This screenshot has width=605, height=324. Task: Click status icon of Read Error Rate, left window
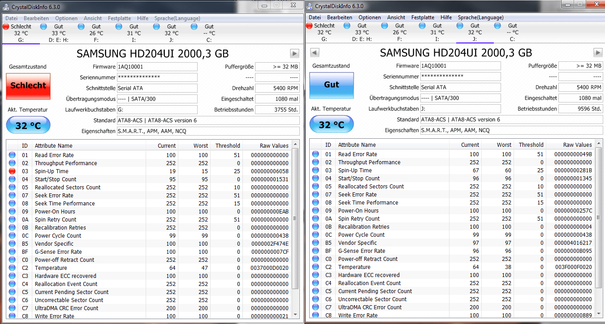pyautogui.click(x=12, y=155)
